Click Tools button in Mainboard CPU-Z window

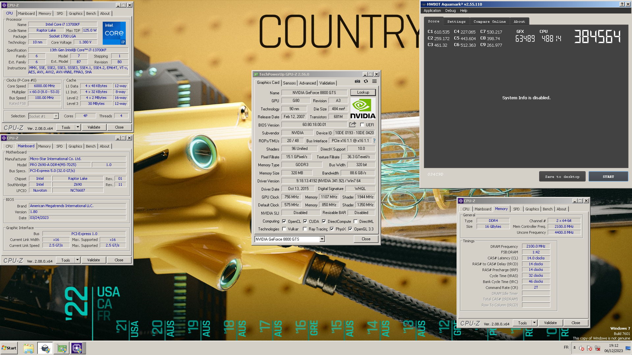pyautogui.click(x=66, y=260)
